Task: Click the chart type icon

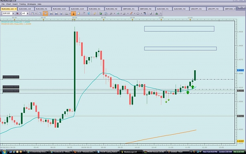Action: [33, 13]
